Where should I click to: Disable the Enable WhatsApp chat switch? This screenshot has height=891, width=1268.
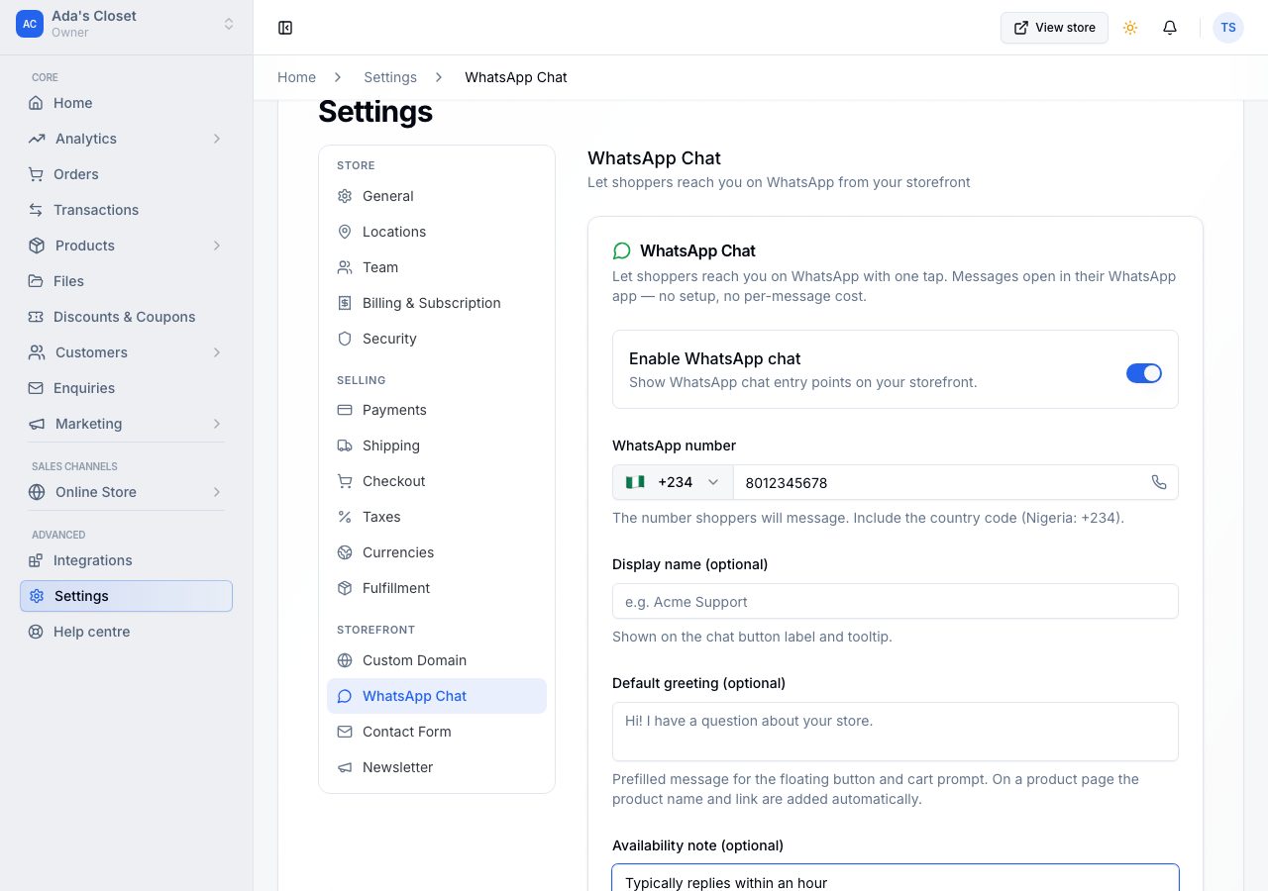coord(1144,373)
